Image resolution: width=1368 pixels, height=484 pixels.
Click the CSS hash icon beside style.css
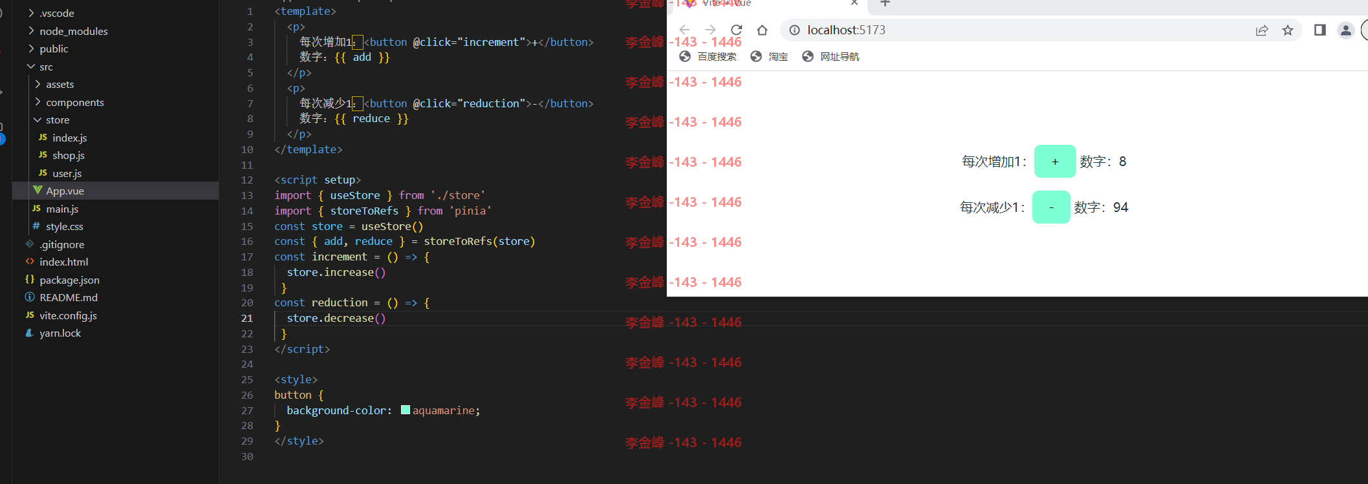pos(36,226)
